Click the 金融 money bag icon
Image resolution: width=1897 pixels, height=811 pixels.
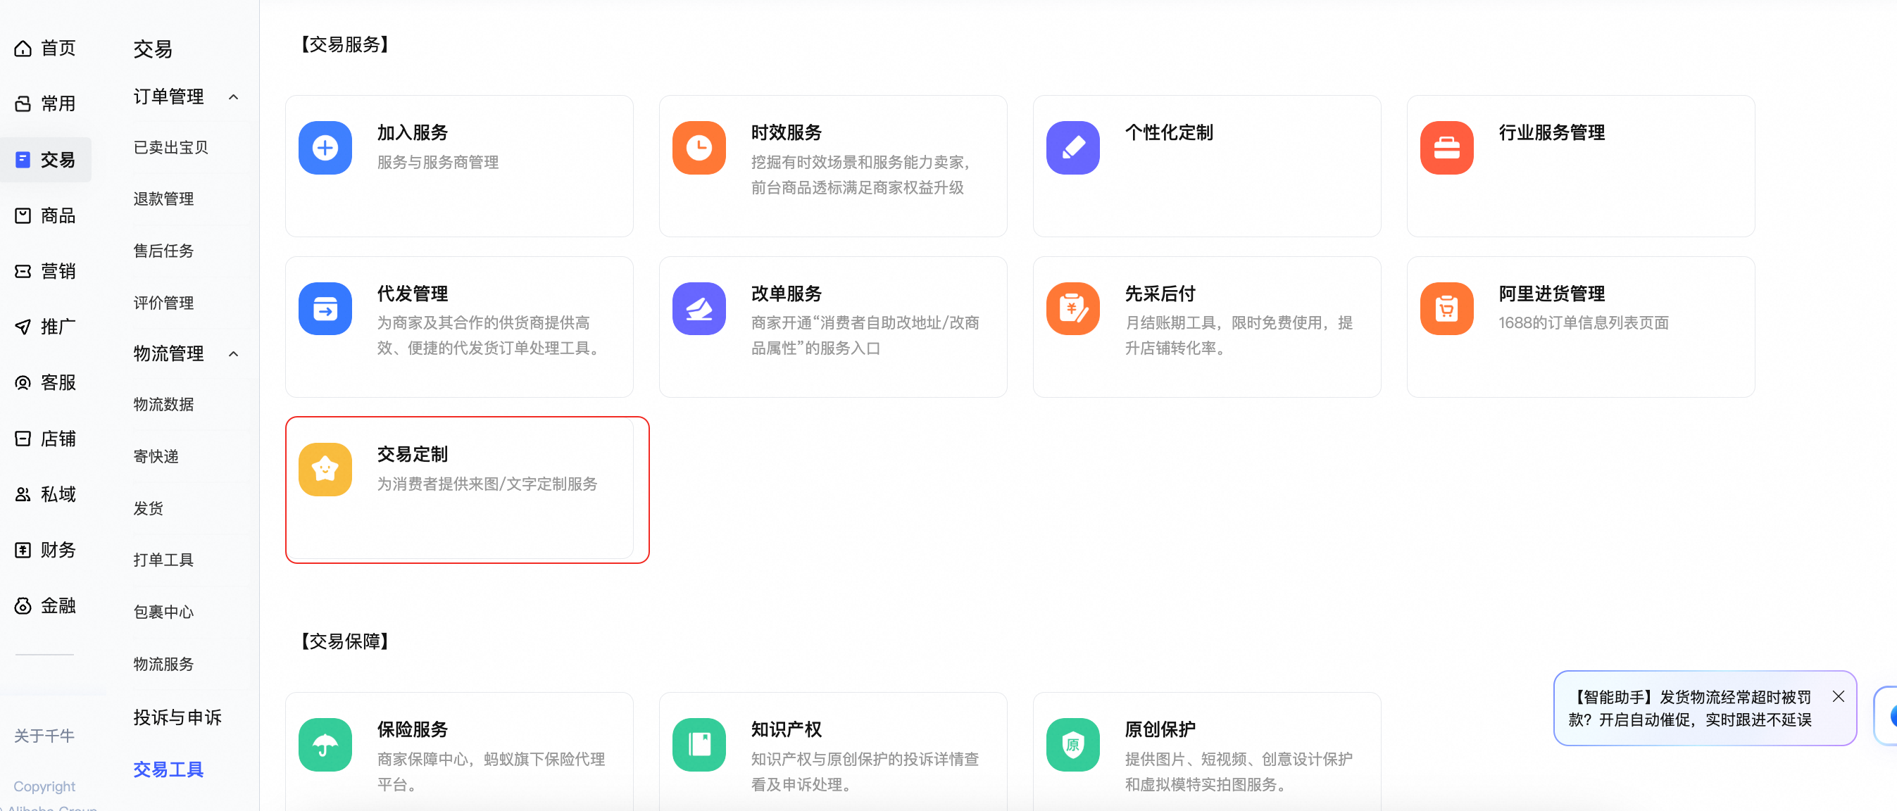[23, 605]
